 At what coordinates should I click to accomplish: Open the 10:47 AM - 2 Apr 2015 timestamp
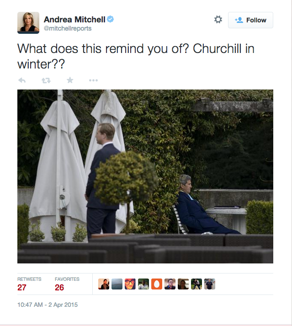(x=48, y=305)
